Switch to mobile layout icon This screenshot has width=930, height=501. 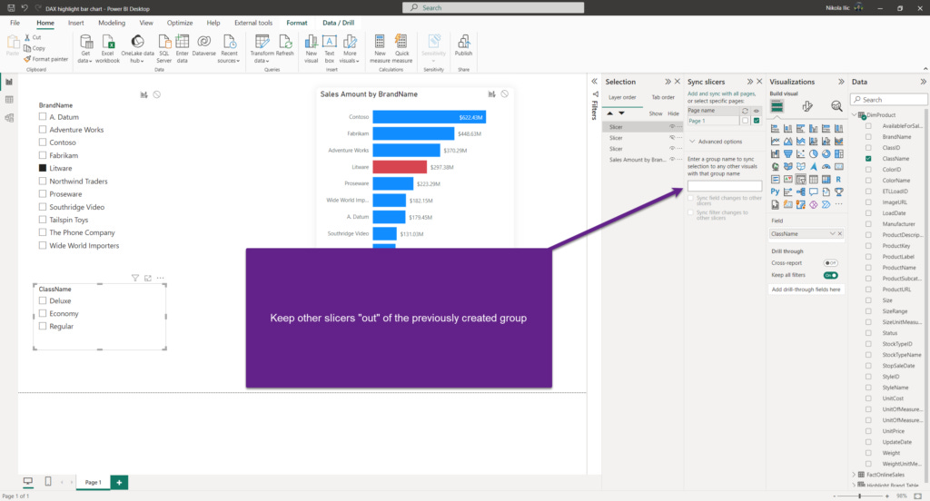tap(48, 481)
